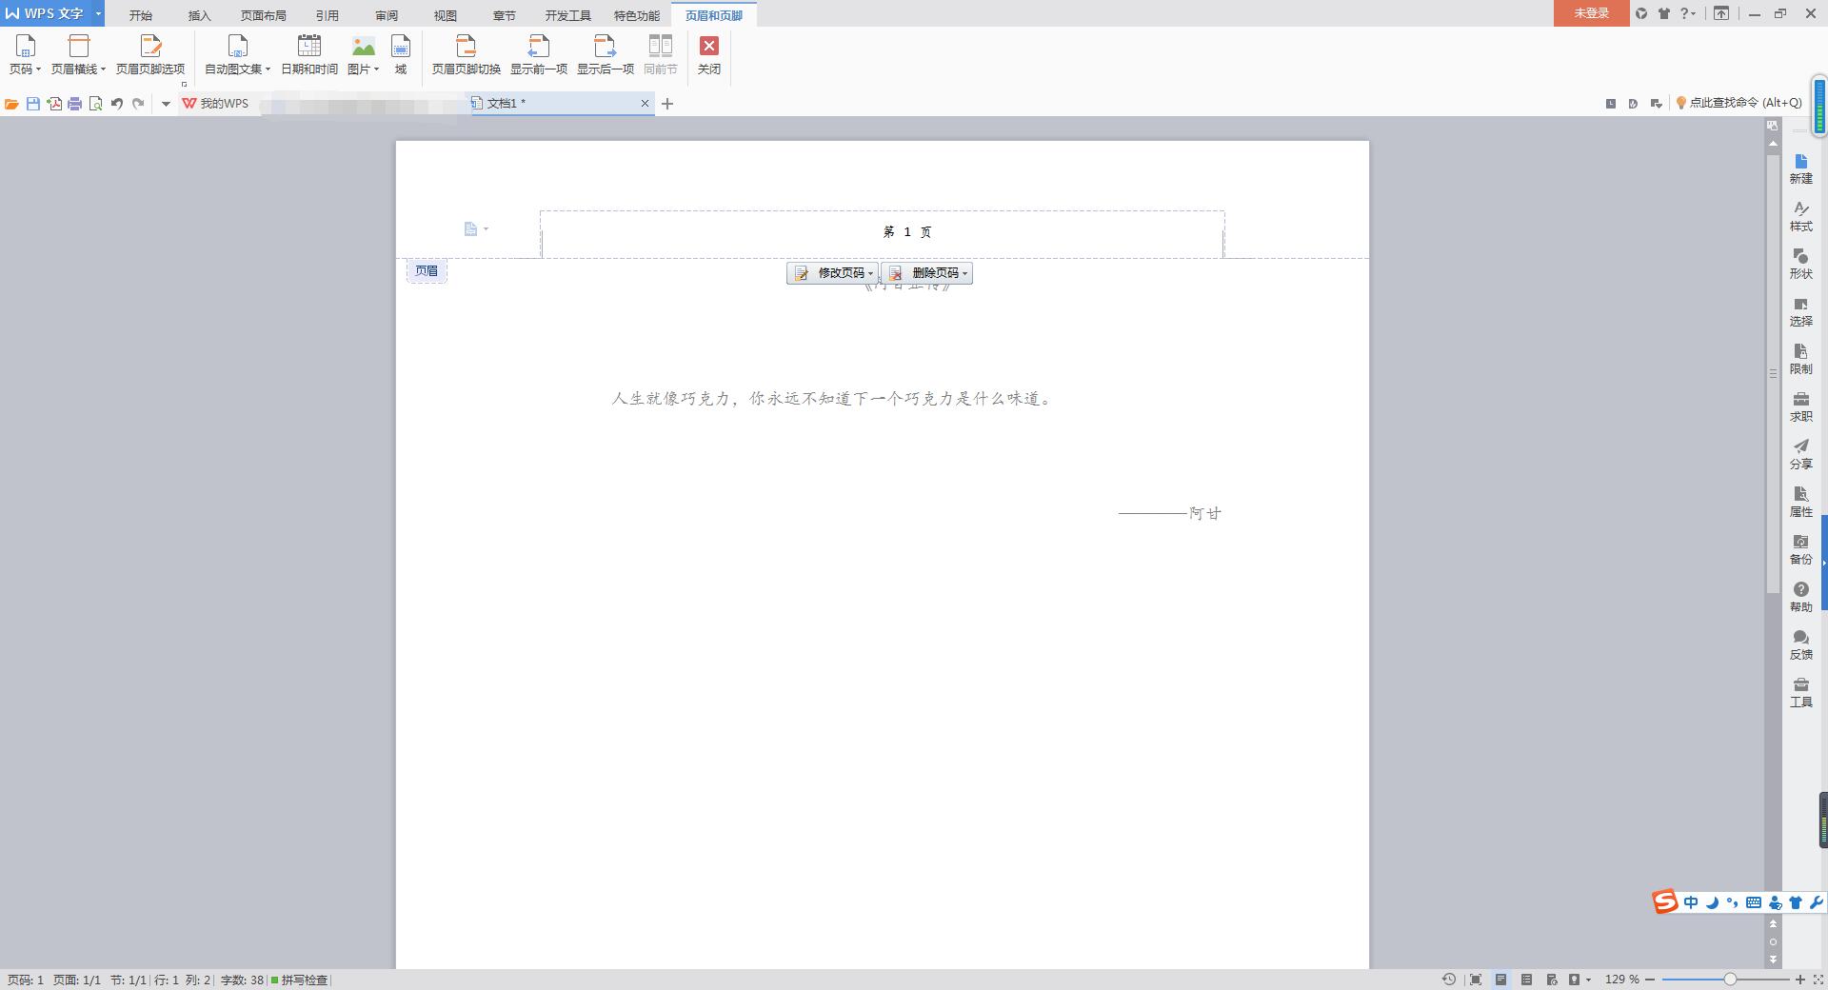Viewport: 1828px width, 990px height.
Task: Click 新建 in right sidebar
Action: [1800, 168]
